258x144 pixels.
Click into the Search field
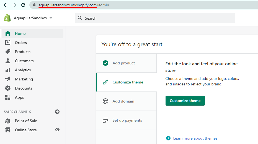(x=155, y=18)
